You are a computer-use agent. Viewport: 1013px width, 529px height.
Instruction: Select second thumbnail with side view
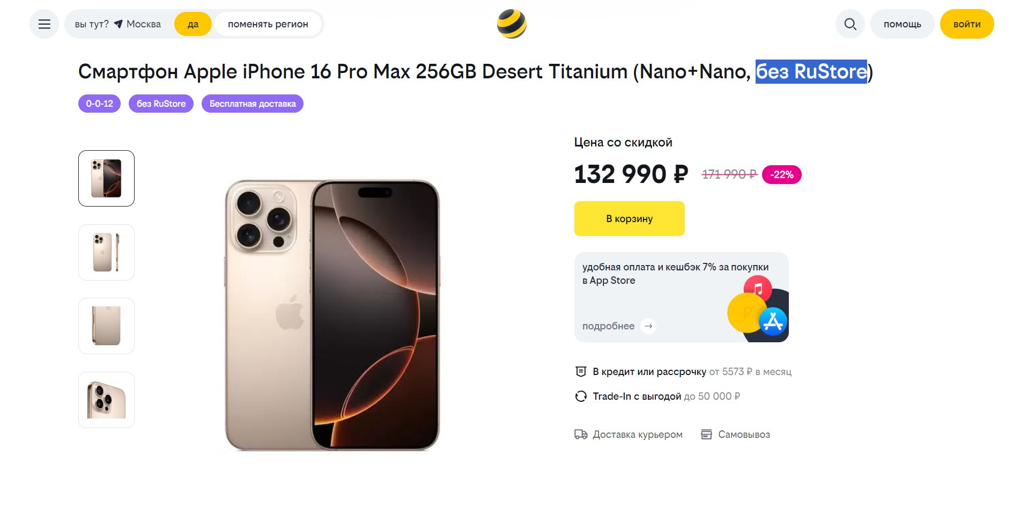[x=106, y=253]
